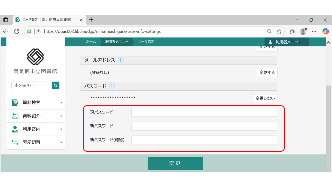Click the mail address info icon

click(x=121, y=60)
